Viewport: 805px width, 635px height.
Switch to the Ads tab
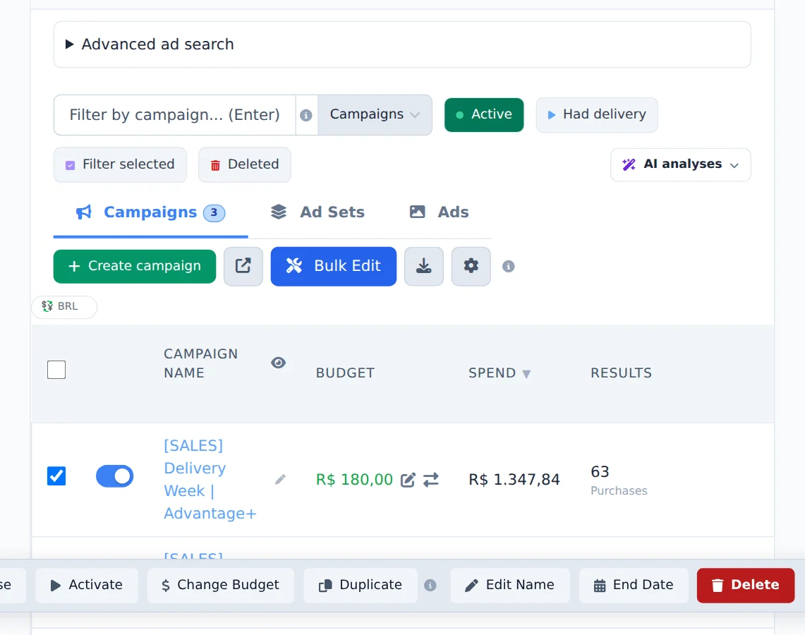[x=439, y=212]
